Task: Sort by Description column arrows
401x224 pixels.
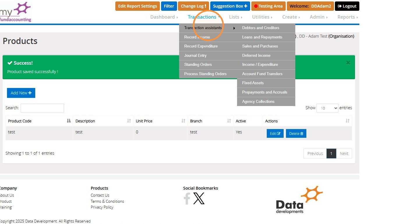Action: [129, 121]
